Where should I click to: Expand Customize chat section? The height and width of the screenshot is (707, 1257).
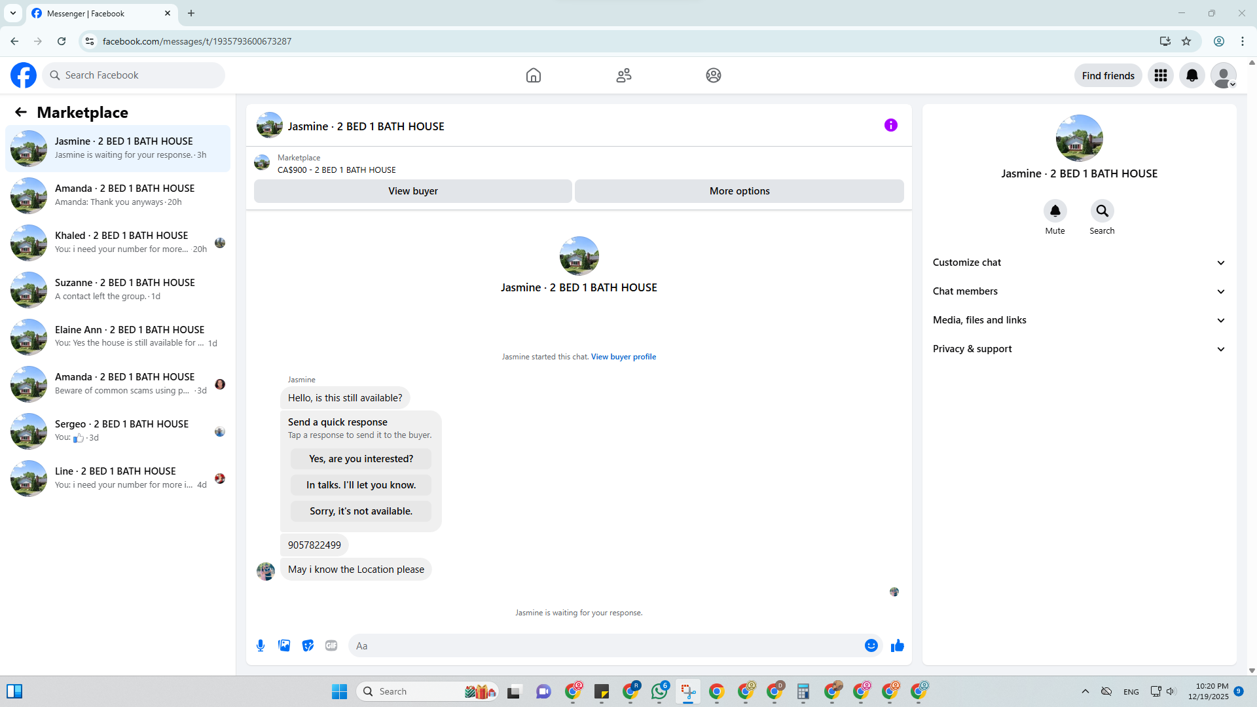coord(1079,263)
